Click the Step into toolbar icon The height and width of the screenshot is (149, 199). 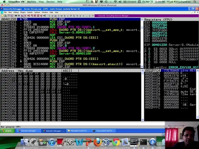point(29,16)
